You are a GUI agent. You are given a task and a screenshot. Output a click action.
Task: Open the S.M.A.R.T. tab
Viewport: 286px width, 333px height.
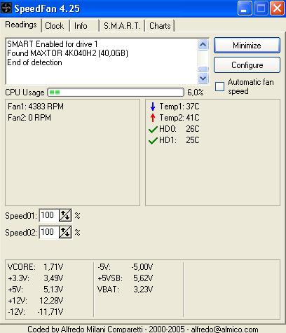[x=122, y=26]
